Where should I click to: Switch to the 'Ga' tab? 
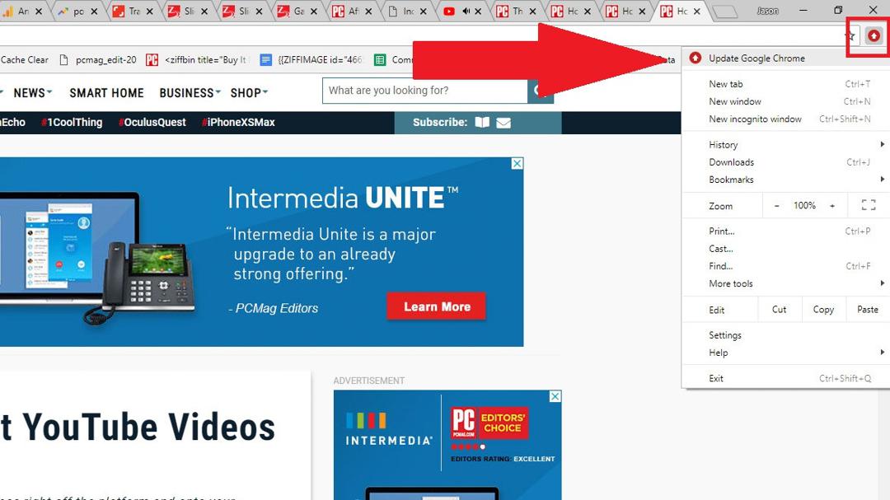pos(298,12)
